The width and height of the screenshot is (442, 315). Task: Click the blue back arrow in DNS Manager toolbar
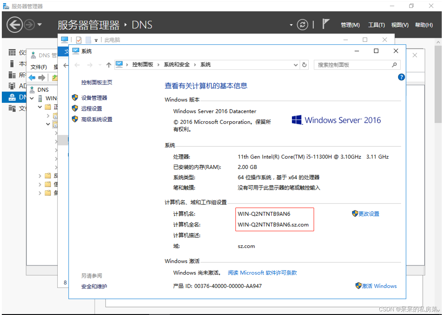(x=32, y=77)
